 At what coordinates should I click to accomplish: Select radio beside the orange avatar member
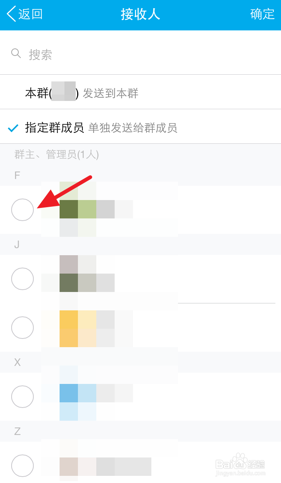coord(22,328)
